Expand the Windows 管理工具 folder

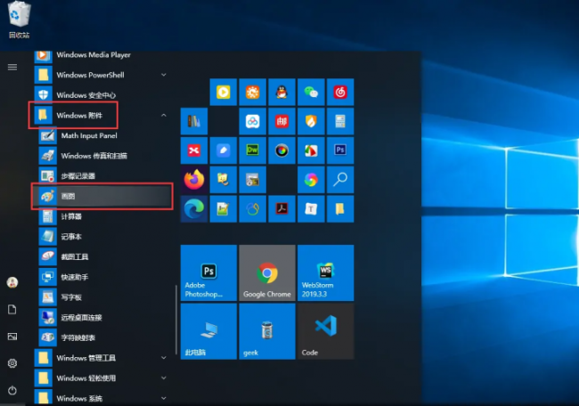pyautogui.click(x=164, y=358)
